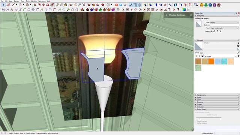Viewport: 240px width, 135px height.
Task: Click the green star-shaped icon in second toolbar row
Action: [100, 10]
